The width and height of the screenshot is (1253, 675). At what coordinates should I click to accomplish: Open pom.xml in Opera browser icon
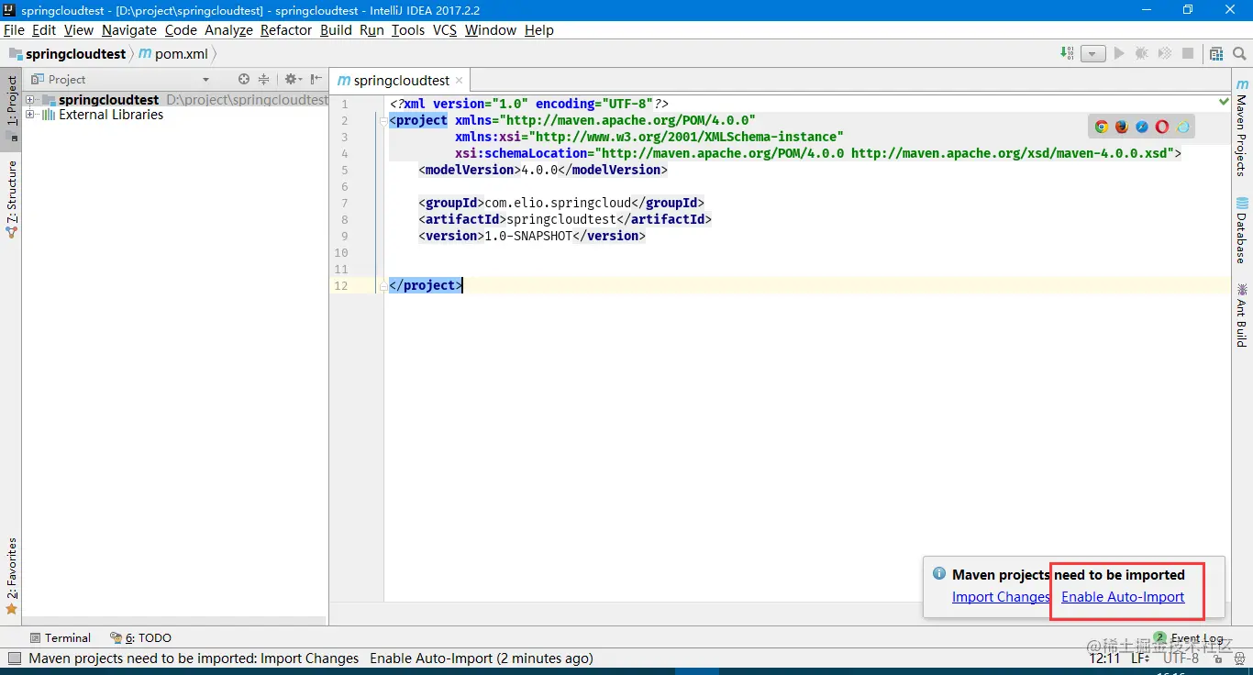(x=1162, y=127)
